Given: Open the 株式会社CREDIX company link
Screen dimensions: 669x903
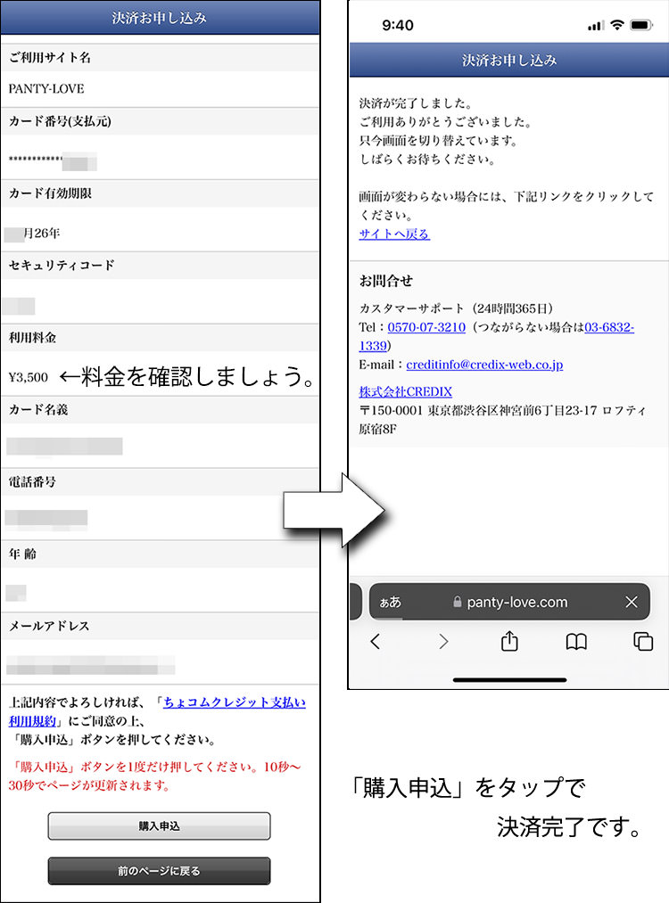Looking at the screenshot, I should pos(405,391).
